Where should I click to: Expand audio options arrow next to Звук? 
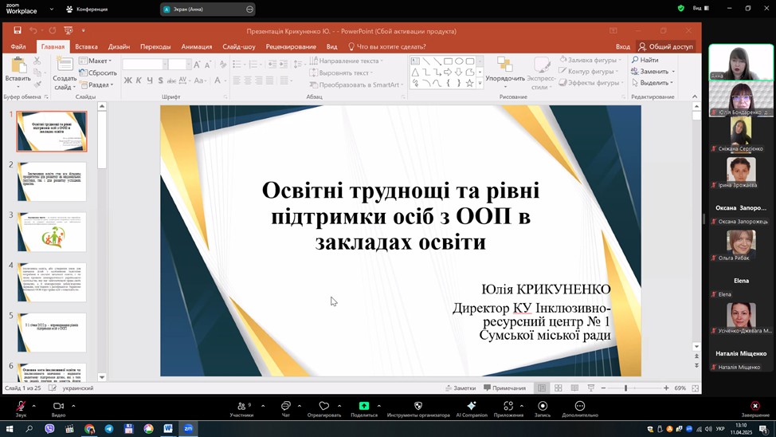coord(34,406)
